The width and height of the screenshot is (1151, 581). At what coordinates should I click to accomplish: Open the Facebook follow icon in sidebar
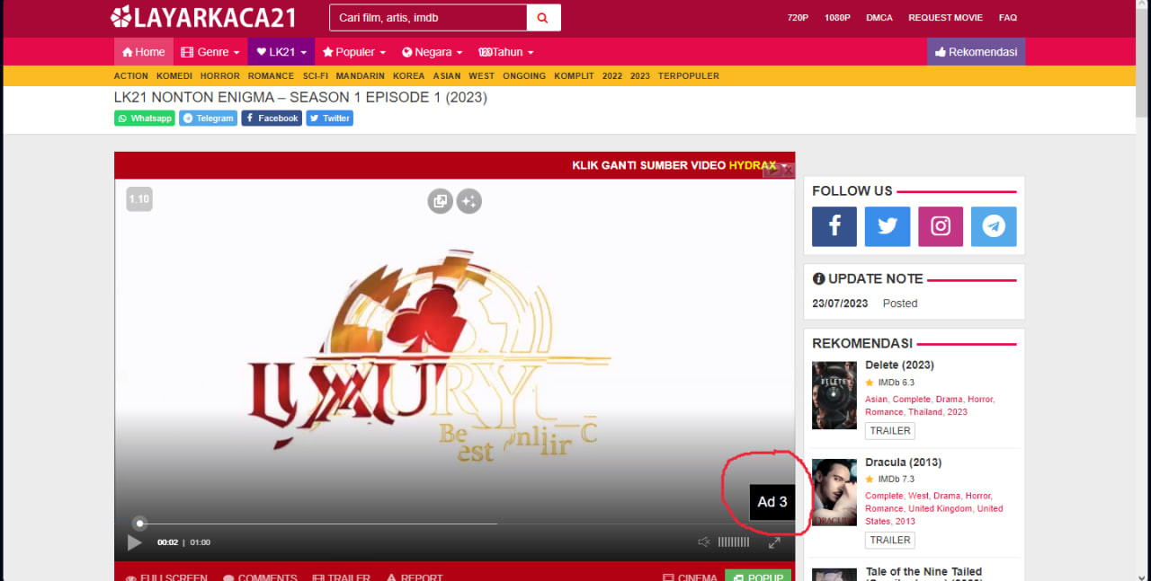(x=834, y=226)
